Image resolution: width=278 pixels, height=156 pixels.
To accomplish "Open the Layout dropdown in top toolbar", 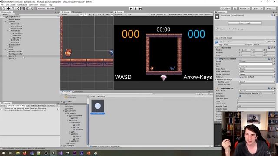I will point(270,9).
